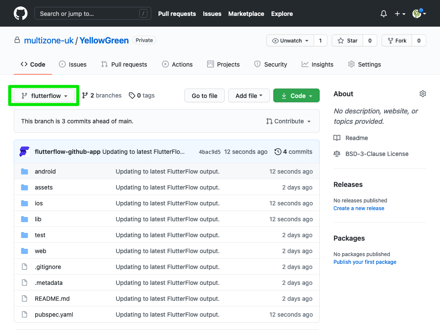This screenshot has width=440, height=330.
Task: Go to Explore
Action: [282, 14]
